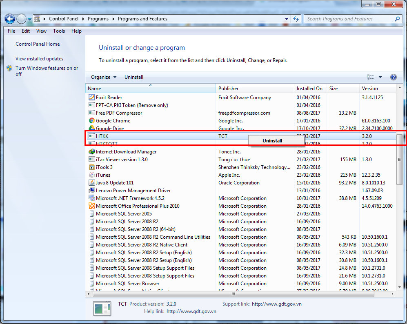This screenshot has height=324, width=407.
Task: Click the change view icon
Action: click(x=370, y=77)
